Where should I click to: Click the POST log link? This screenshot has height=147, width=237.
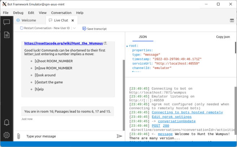point(156,126)
